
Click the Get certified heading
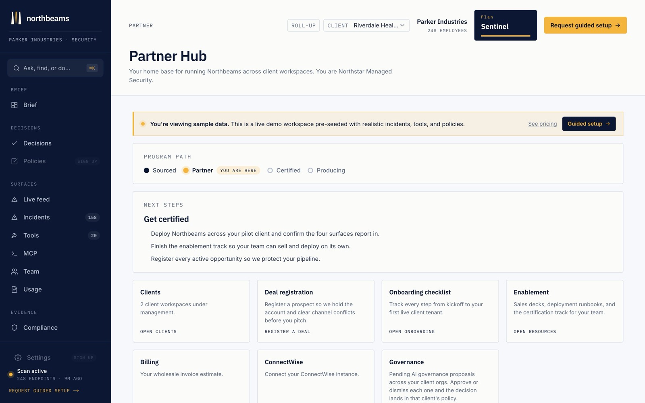pos(166,219)
